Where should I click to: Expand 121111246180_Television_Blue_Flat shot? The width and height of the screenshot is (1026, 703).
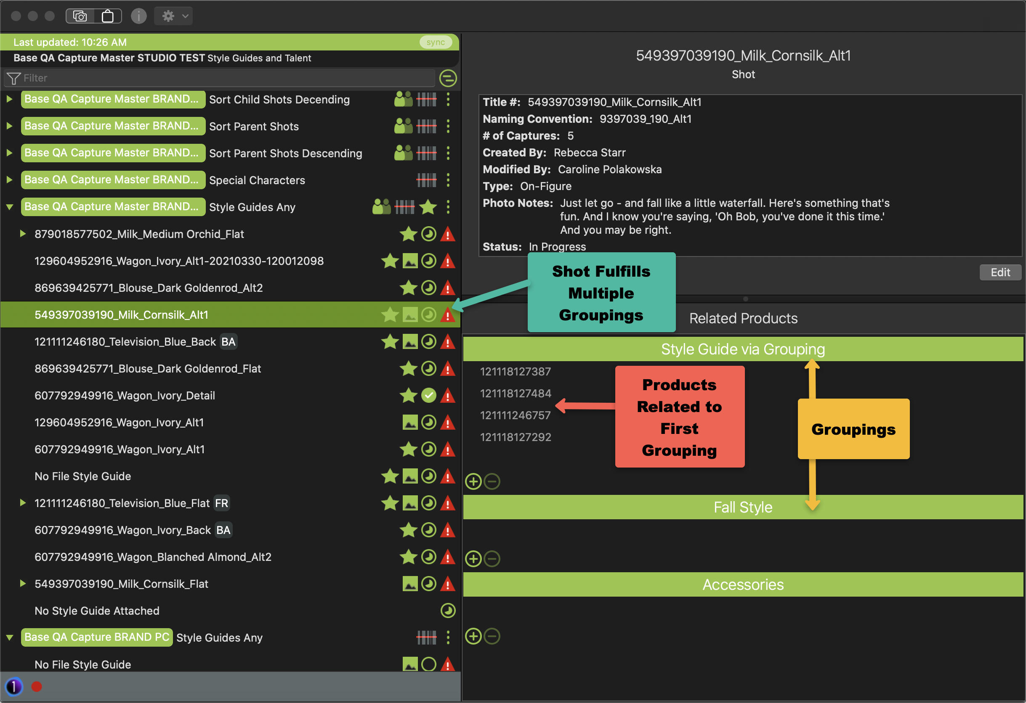(23, 503)
